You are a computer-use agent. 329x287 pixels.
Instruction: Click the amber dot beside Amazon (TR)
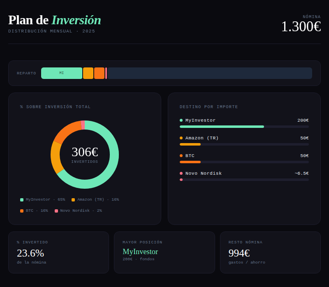coord(181,138)
